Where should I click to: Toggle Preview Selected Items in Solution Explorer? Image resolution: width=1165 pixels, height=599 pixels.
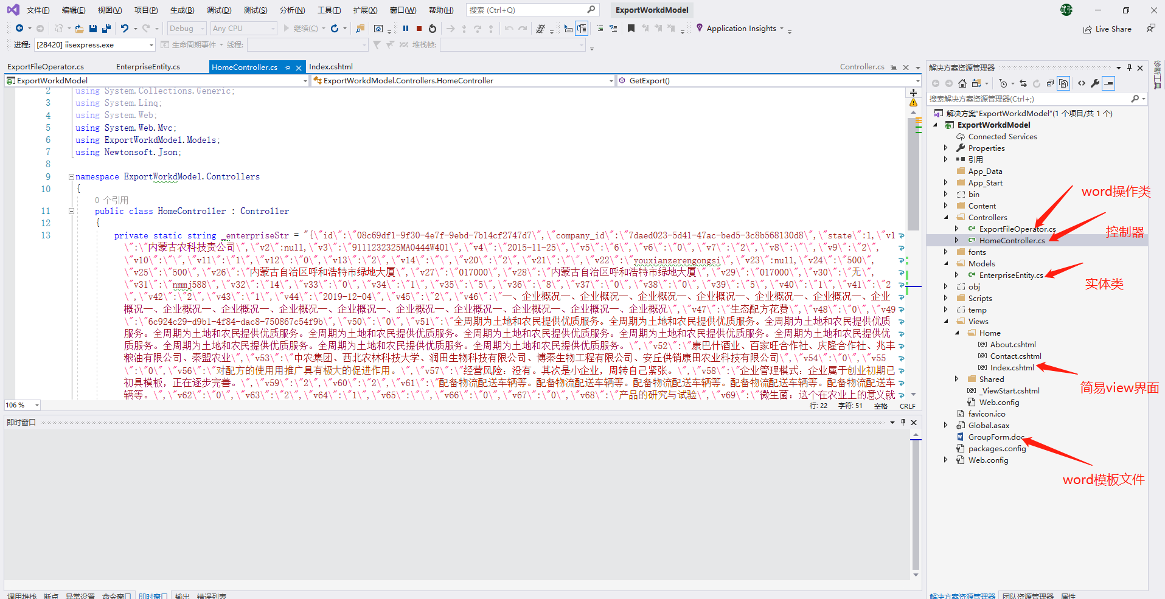1108,84
